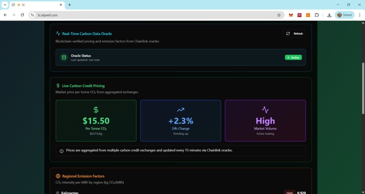Click the trending-up arrow icon above +2.3%

point(181,110)
